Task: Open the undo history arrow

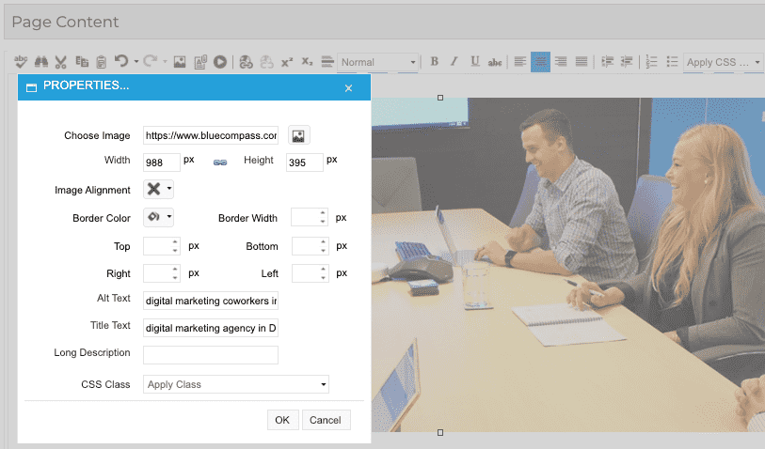Action: pos(136,62)
